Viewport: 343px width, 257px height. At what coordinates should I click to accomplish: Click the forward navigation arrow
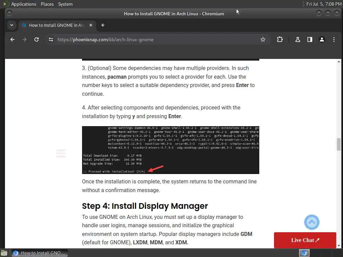tap(24, 39)
